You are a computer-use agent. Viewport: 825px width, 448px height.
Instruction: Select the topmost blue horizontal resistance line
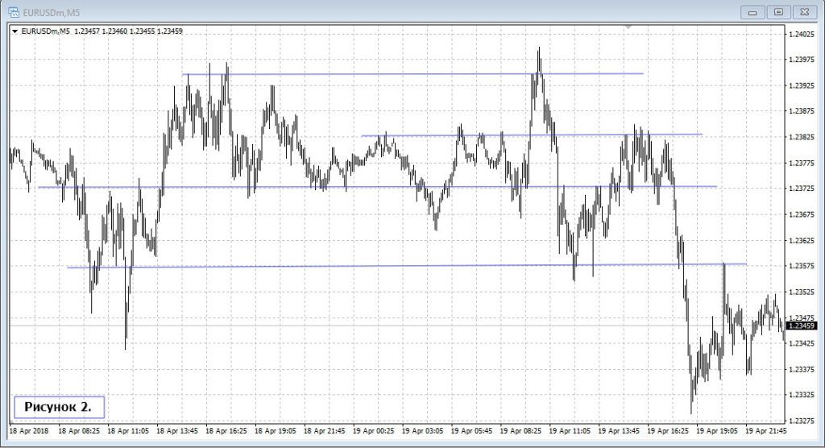[403, 74]
